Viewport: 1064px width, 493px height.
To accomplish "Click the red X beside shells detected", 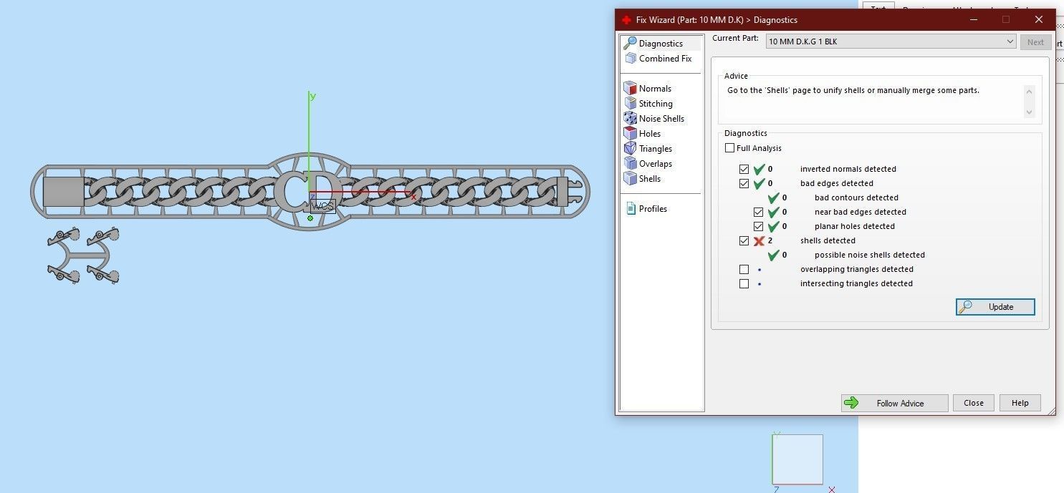I will click(x=759, y=241).
